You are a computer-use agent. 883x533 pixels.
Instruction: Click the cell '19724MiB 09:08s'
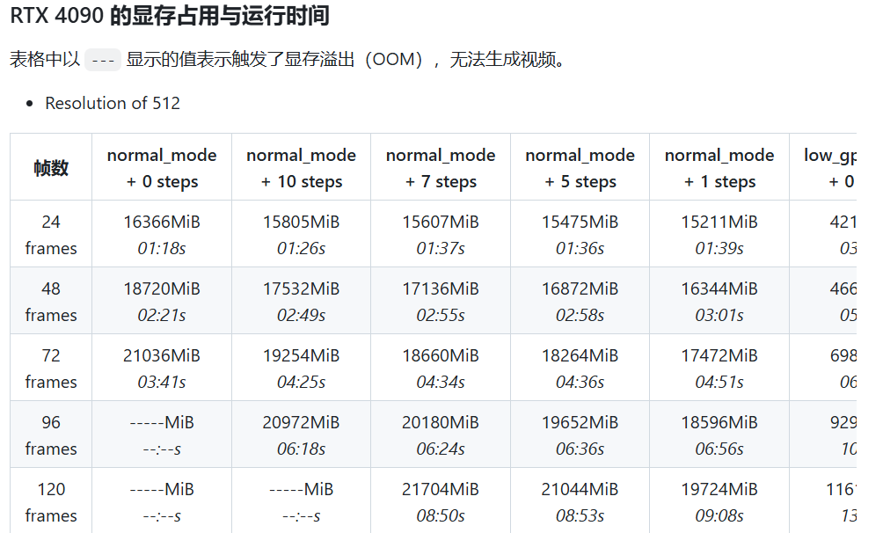[x=719, y=500]
